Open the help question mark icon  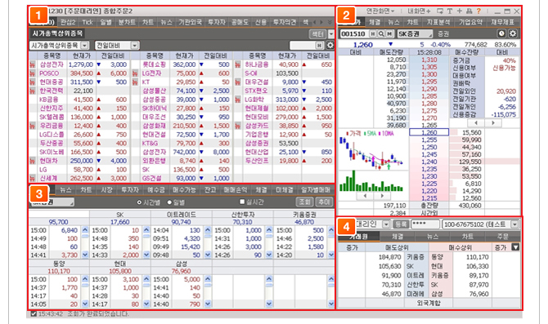[x=478, y=11]
